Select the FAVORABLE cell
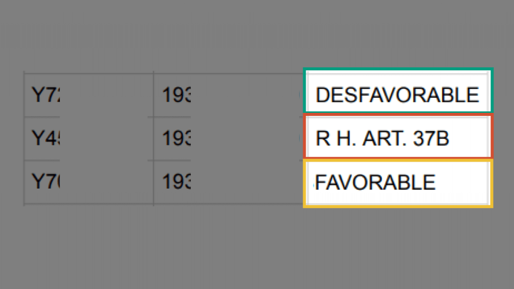The height and width of the screenshot is (289, 514). [398, 182]
